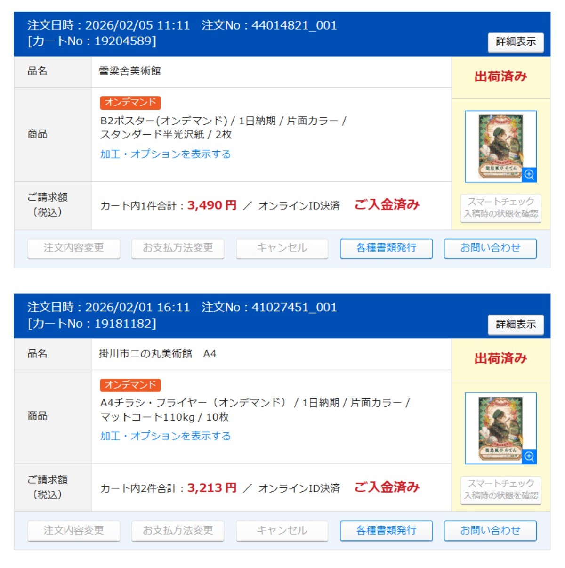Click magnifier icon on 掛川市二の丸美術館 flyer thumbnail
This screenshot has height=568, width=565.
click(x=529, y=457)
